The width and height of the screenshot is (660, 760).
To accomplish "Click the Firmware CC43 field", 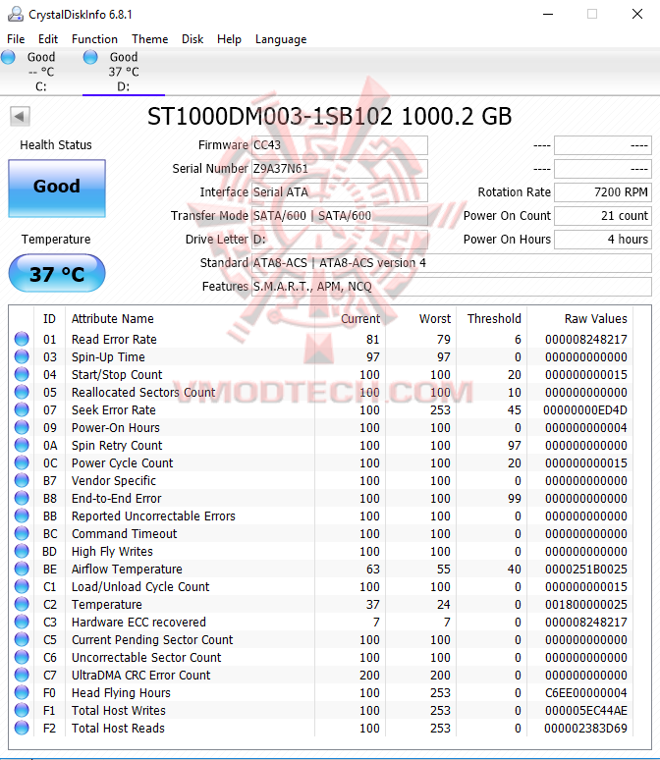I will pyautogui.click(x=340, y=145).
